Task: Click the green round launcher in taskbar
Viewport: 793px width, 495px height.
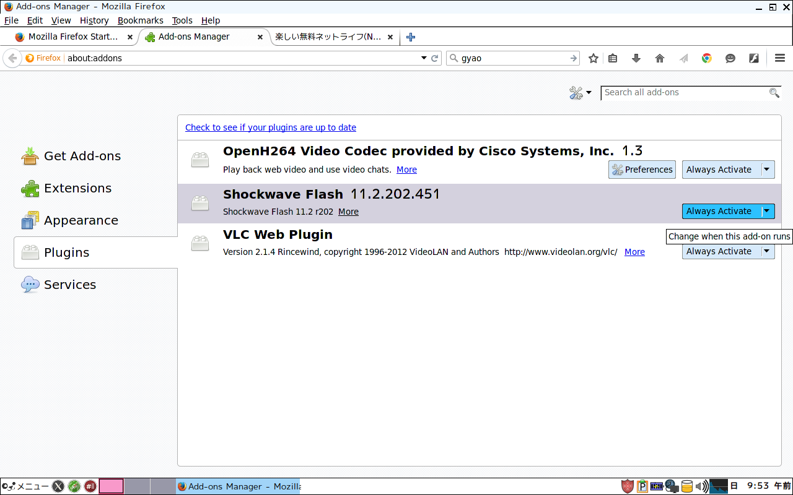Action: pos(74,486)
